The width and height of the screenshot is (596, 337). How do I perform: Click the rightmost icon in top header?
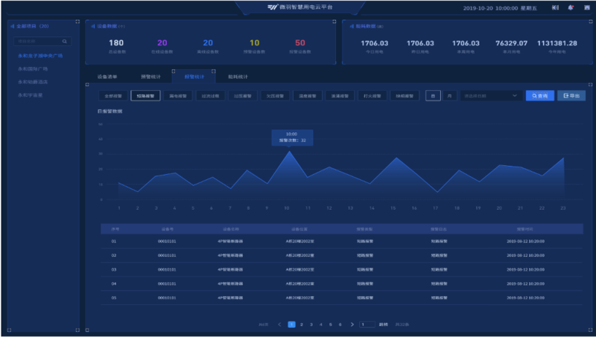click(x=586, y=7)
